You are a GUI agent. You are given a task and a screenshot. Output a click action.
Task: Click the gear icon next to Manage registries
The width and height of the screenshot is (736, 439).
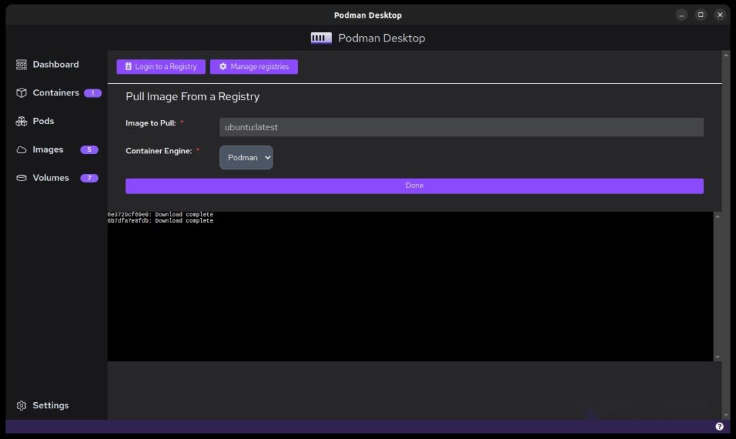pyautogui.click(x=223, y=66)
